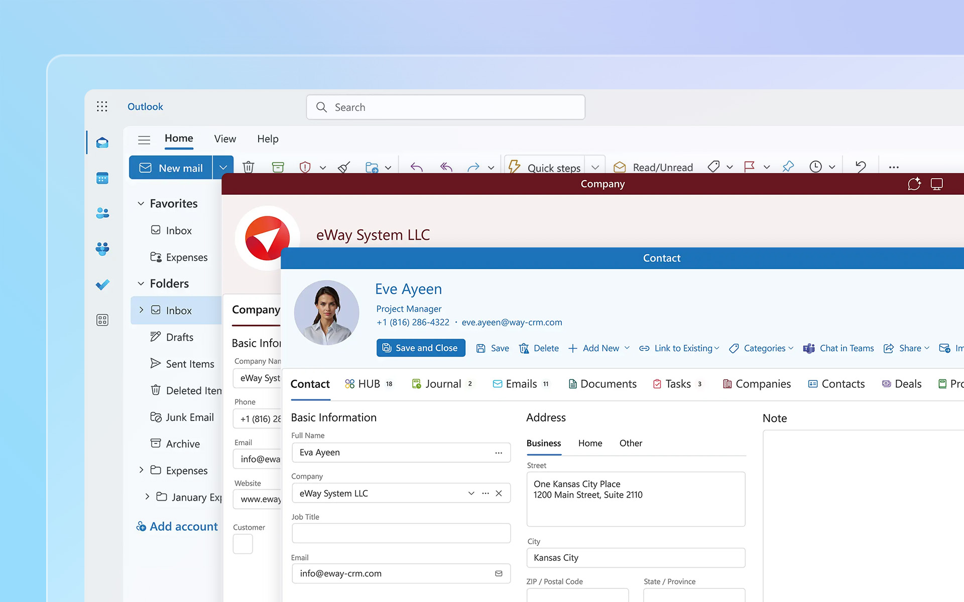Click the Reply arrow icon

tap(417, 167)
